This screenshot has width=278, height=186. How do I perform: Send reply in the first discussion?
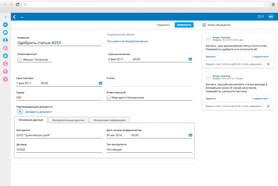(269, 64)
